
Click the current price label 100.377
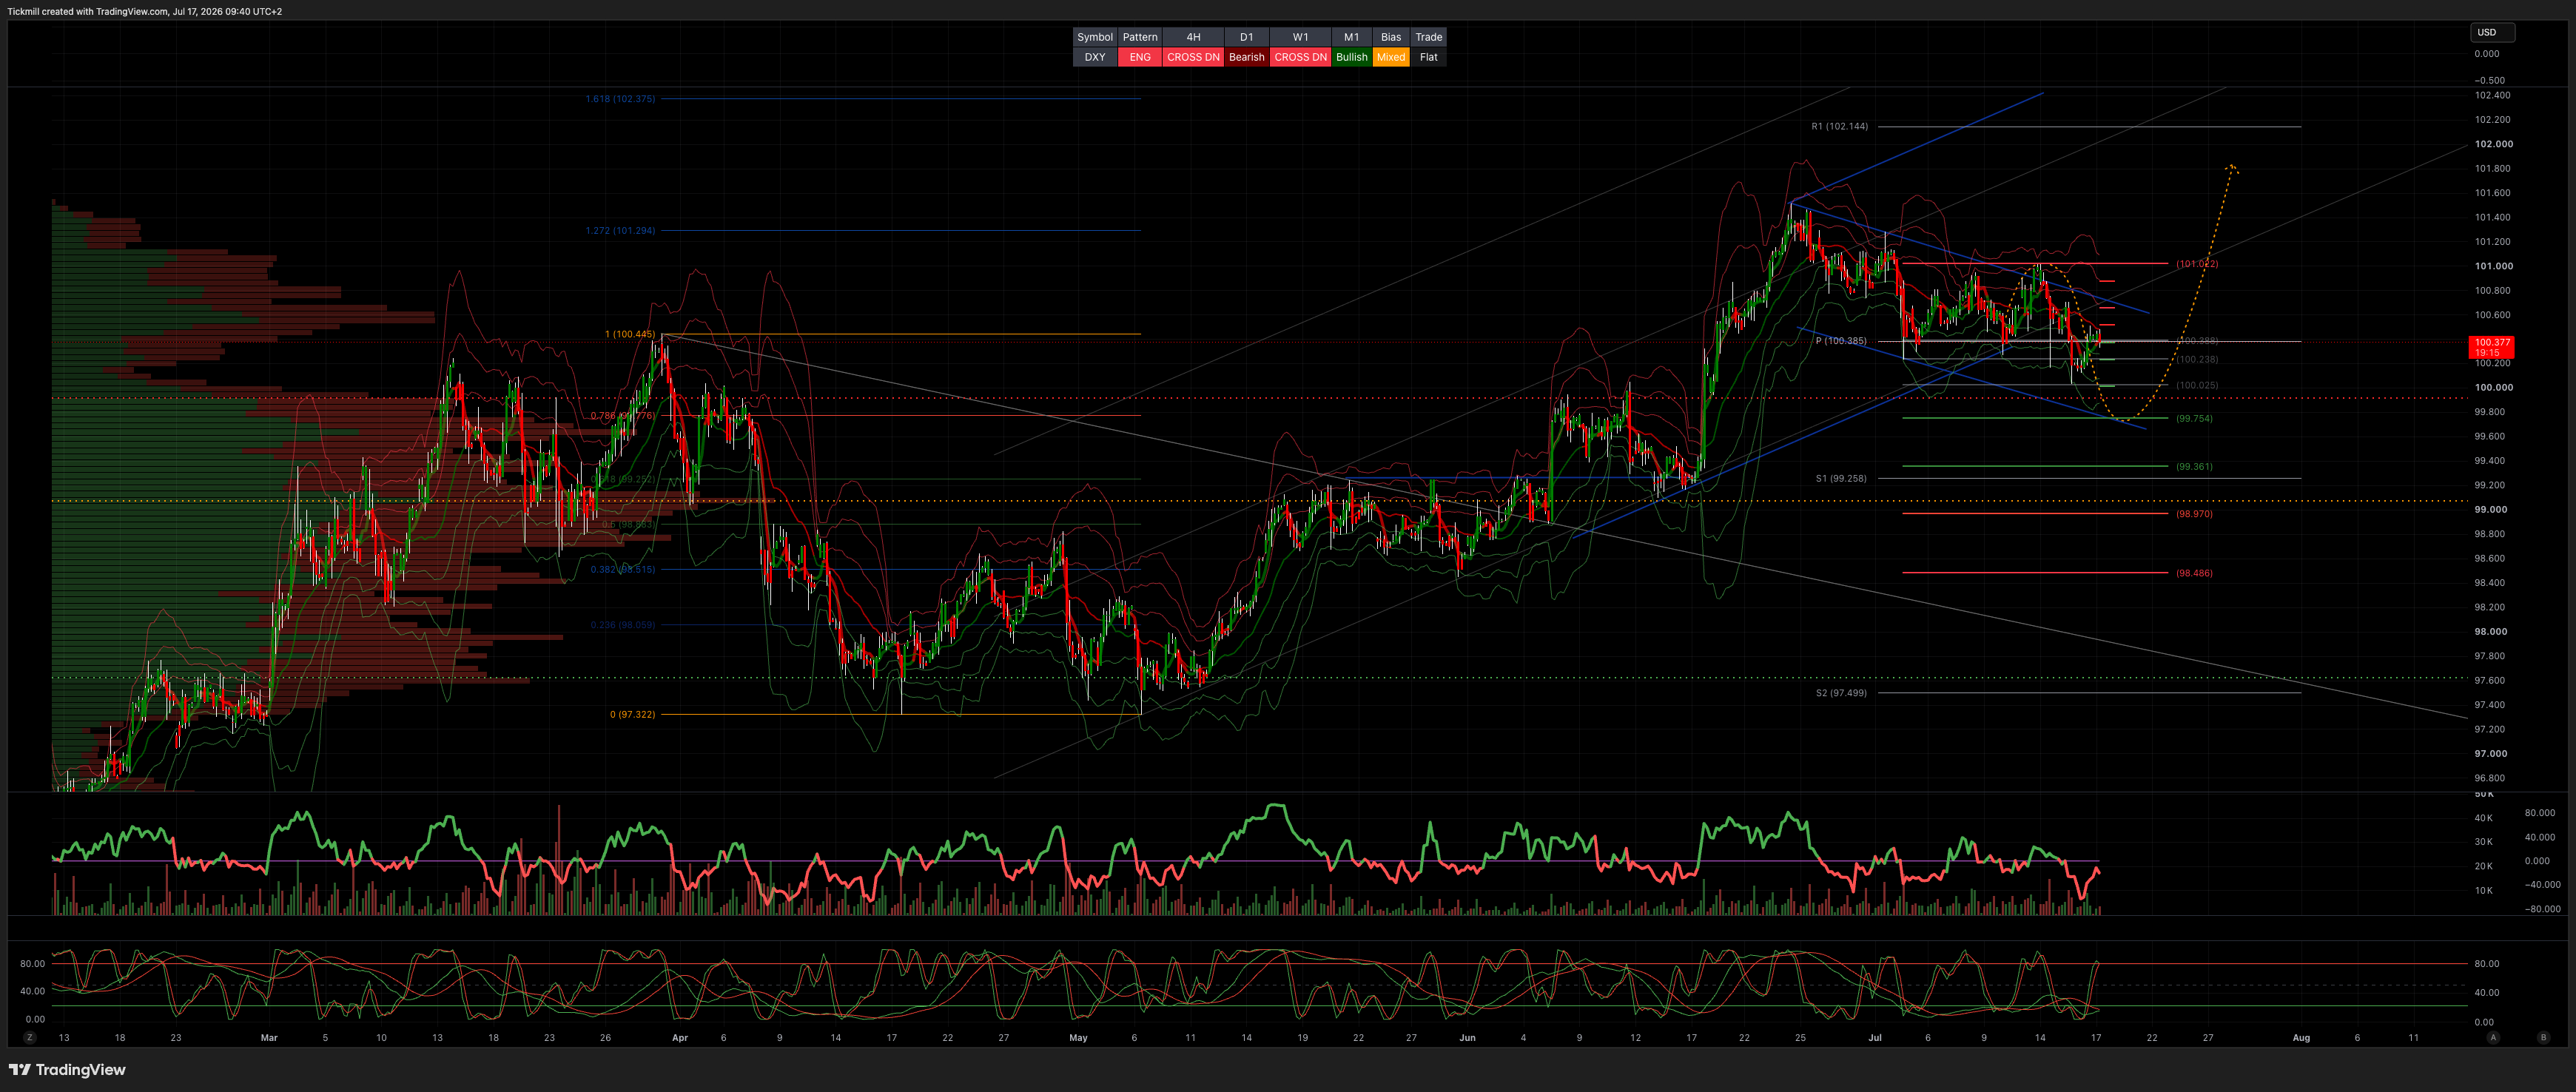click(2492, 347)
